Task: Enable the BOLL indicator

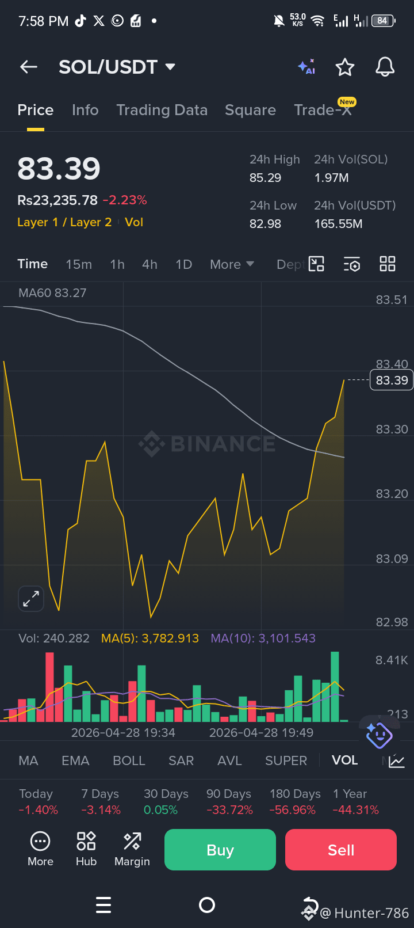Action: [129, 760]
